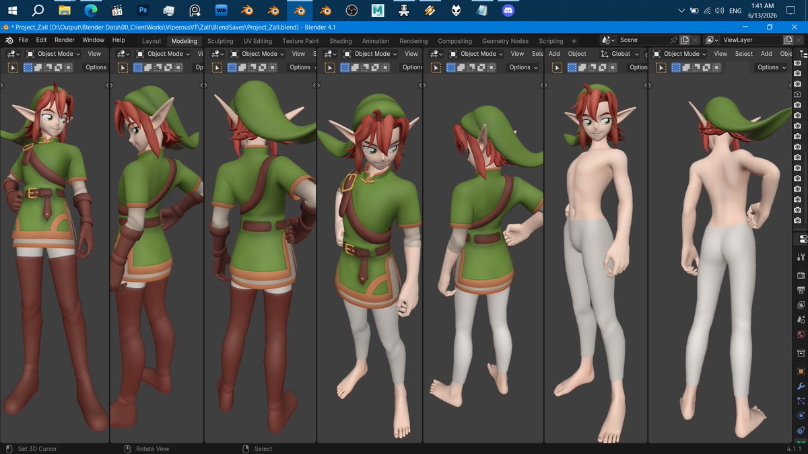Screen dimensions: 808x454
Task: Enable Intersect Selection mode in leftmost viewport
Action: point(68,67)
